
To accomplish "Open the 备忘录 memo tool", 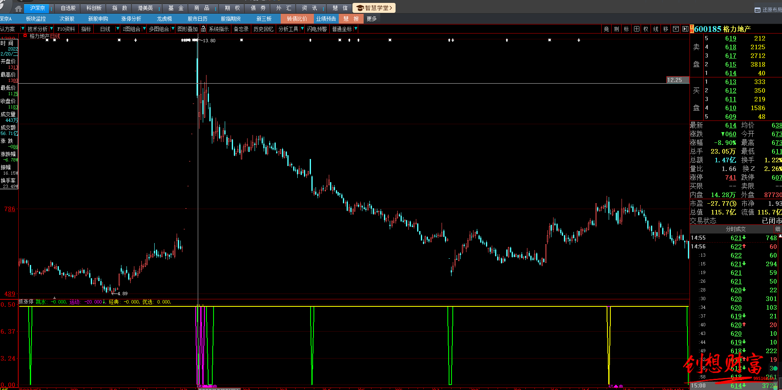I will click(x=241, y=29).
